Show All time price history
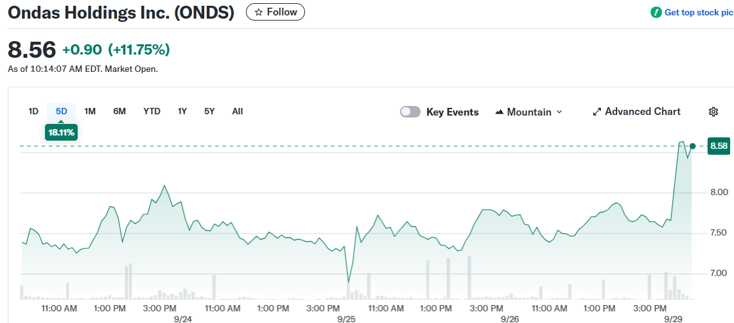 coord(238,111)
